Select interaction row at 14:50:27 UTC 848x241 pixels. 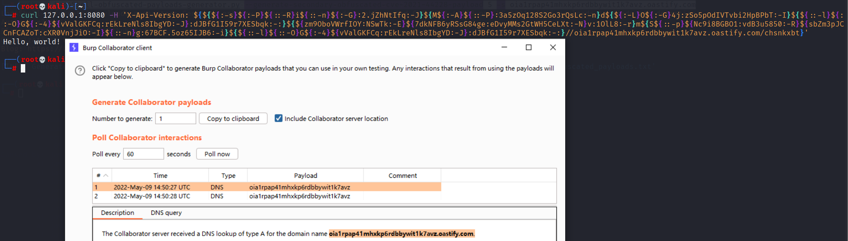click(x=267, y=187)
